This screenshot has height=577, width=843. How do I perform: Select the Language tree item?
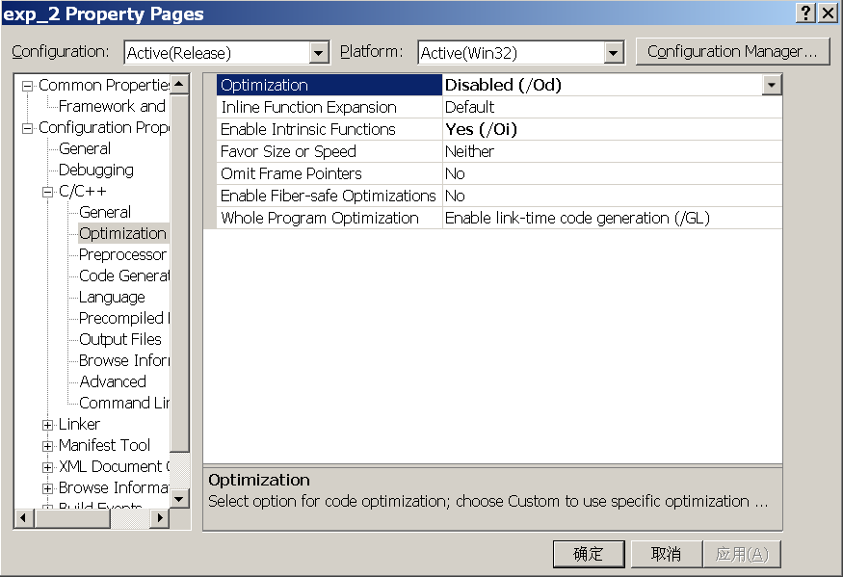tap(112, 297)
